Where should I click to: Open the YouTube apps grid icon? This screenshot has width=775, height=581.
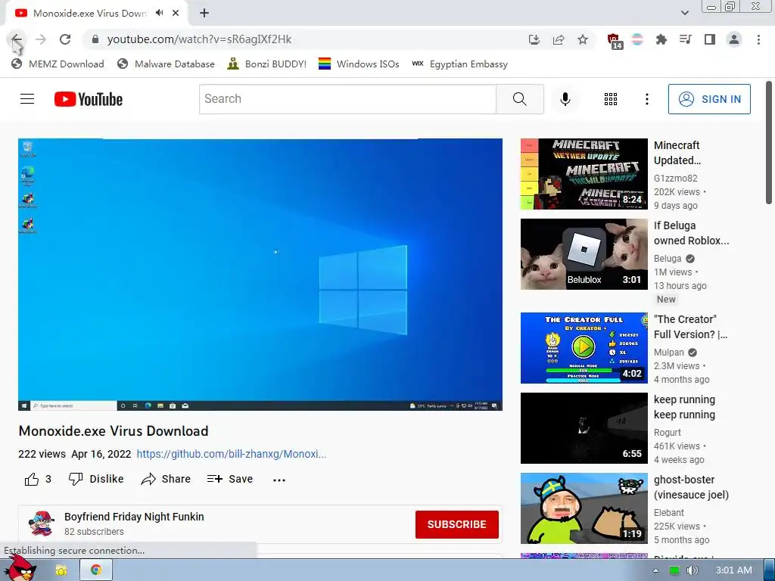point(611,99)
